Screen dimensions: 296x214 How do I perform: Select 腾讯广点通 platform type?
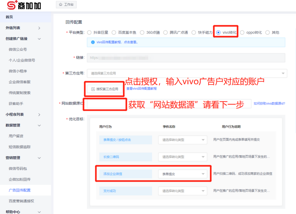tap(165, 33)
